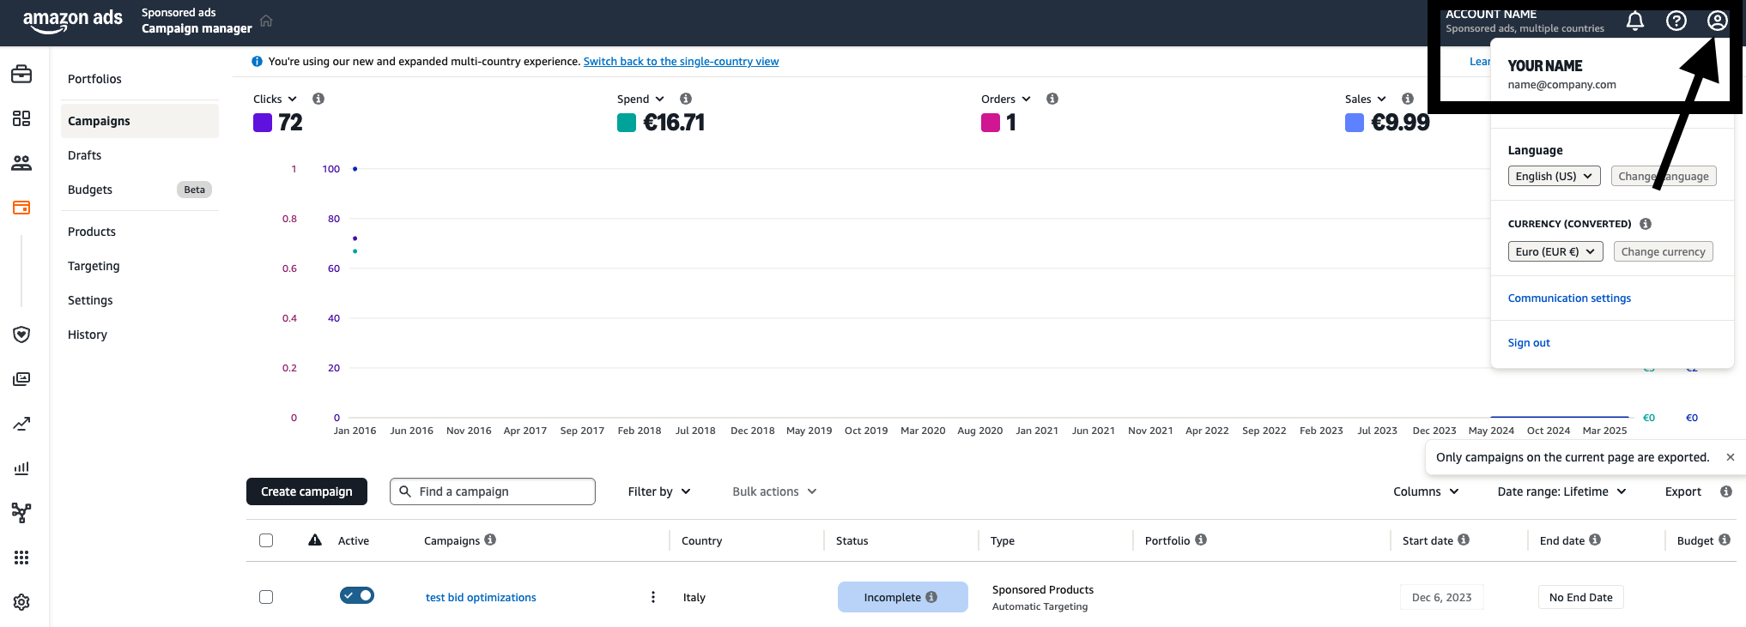Click the Sign out link
The width and height of the screenshot is (1746, 627).
pos(1529,342)
